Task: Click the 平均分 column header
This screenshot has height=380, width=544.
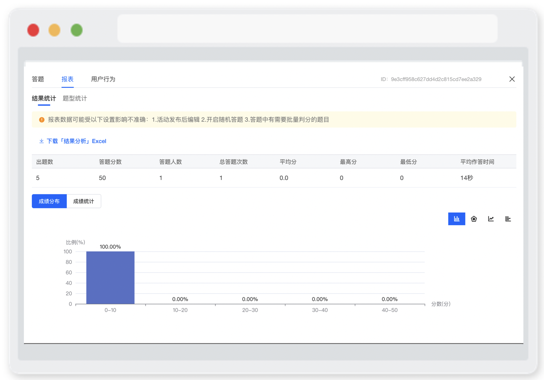Action: (x=288, y=162)
